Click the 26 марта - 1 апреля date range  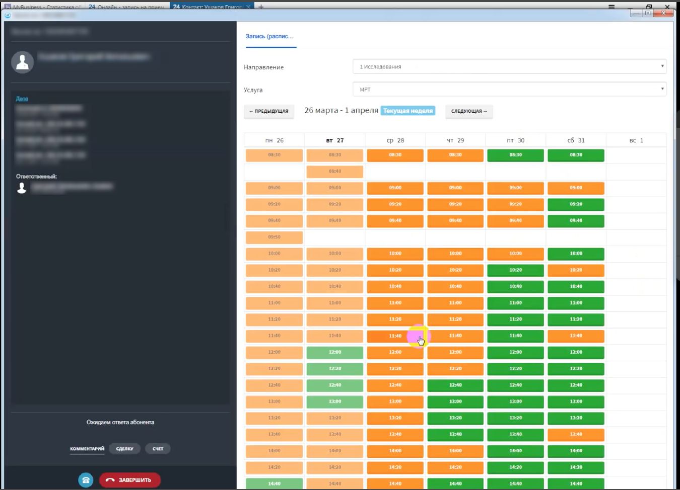click(341, 110)
